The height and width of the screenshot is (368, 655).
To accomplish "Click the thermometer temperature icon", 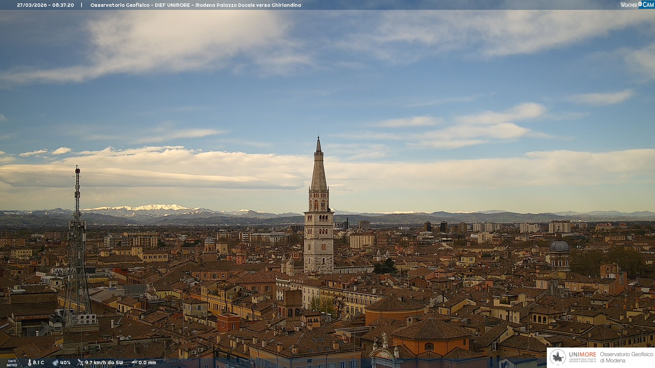I will (x=29, y=363).
